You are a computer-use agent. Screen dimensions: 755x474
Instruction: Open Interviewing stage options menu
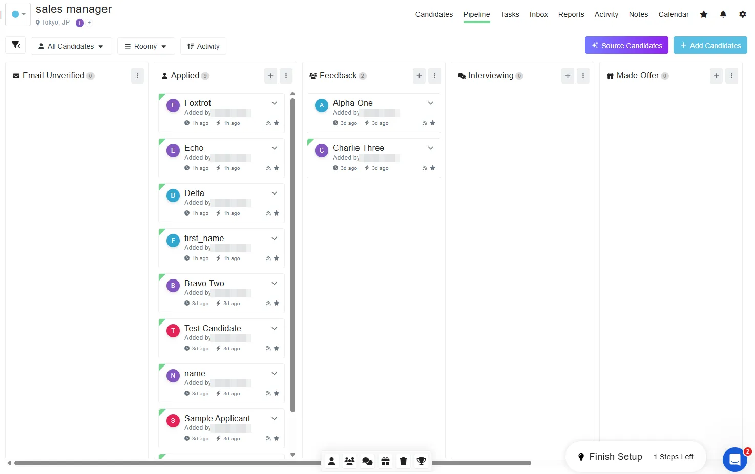[x=583, y=76]
